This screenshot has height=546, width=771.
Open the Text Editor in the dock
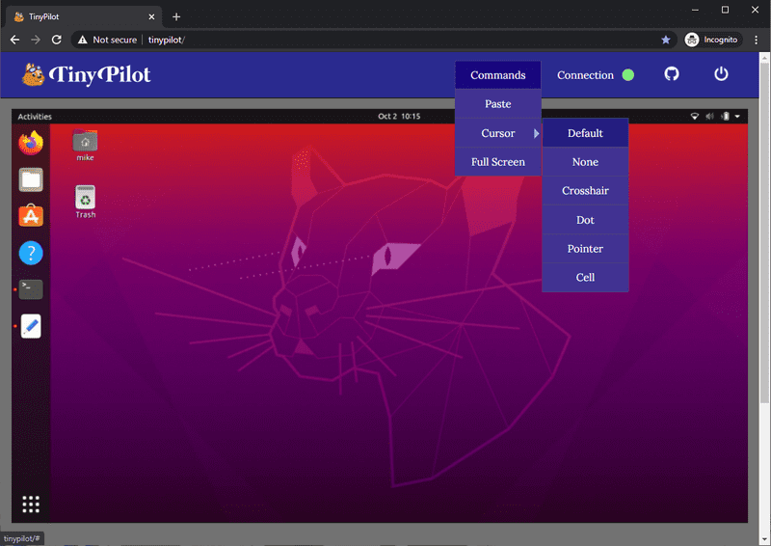click(x=31, y=326)
